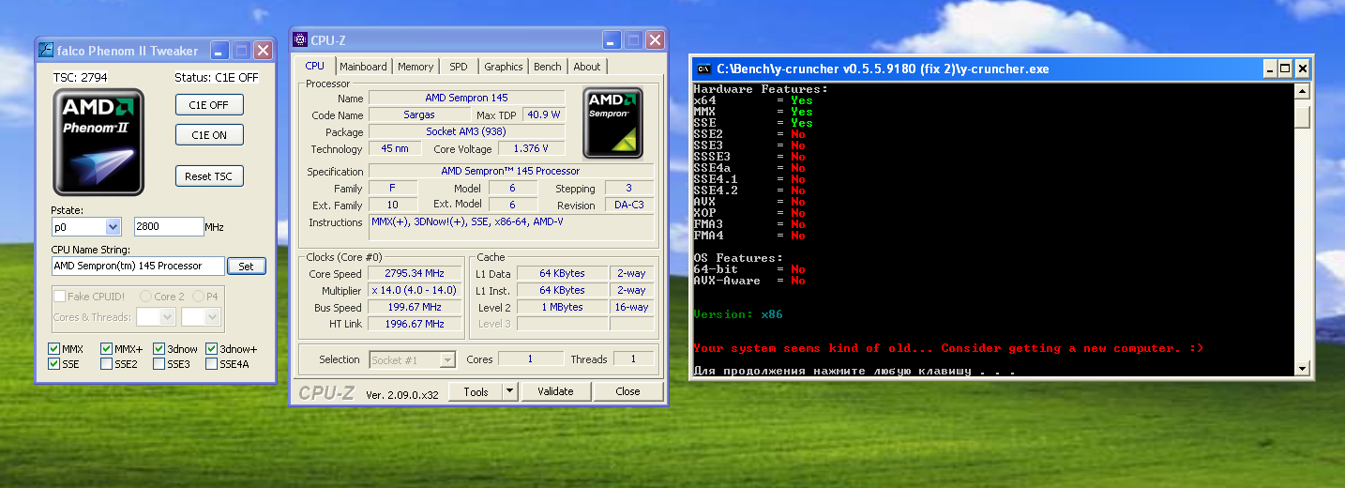Minimize the CPU-Z window
The height and width of the screenshot is (488, 1345).
click(x=611, y=40)
